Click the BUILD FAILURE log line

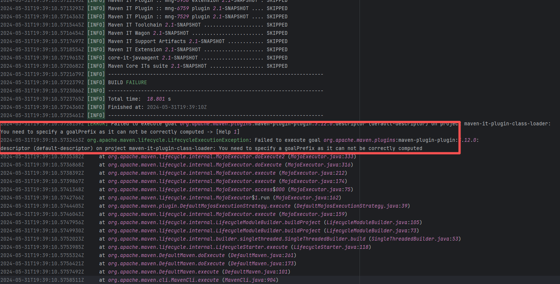coord(127,82)
